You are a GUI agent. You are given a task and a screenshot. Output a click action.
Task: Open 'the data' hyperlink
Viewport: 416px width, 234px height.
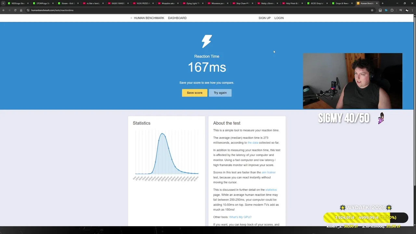click(x=253, y=143)
